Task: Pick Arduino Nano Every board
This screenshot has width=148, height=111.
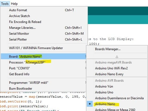Action: [x=117, y=74]
